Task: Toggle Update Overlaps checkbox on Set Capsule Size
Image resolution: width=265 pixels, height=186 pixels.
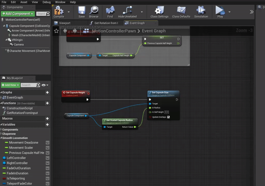Action: (169, 117)
